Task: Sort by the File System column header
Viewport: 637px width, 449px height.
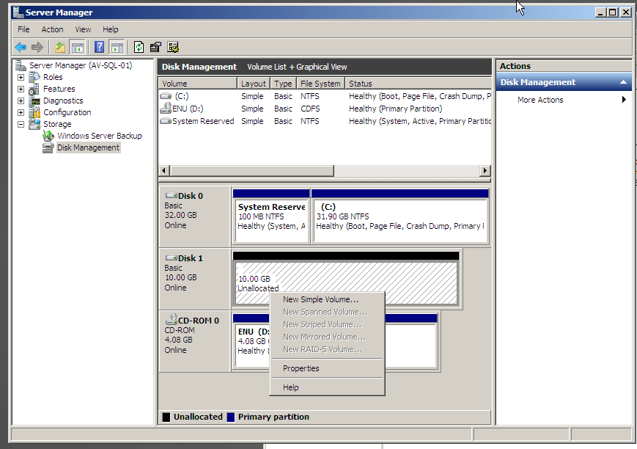Action: click(320, 84)
